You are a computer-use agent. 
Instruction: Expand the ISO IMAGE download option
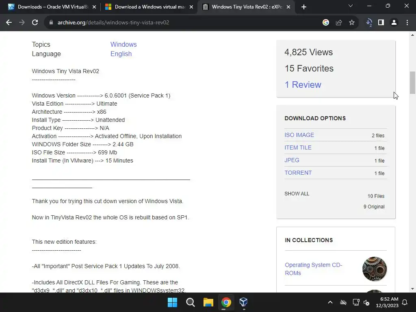[x=299, y=135]
